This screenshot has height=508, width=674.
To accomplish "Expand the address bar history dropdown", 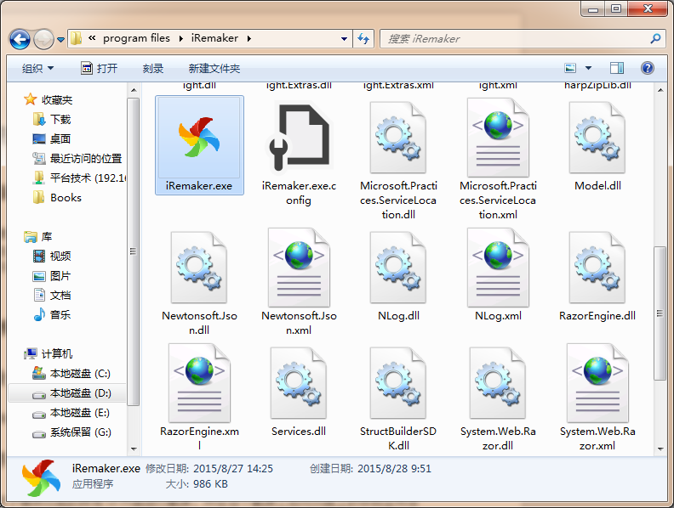I will click(x=344, y=39).
